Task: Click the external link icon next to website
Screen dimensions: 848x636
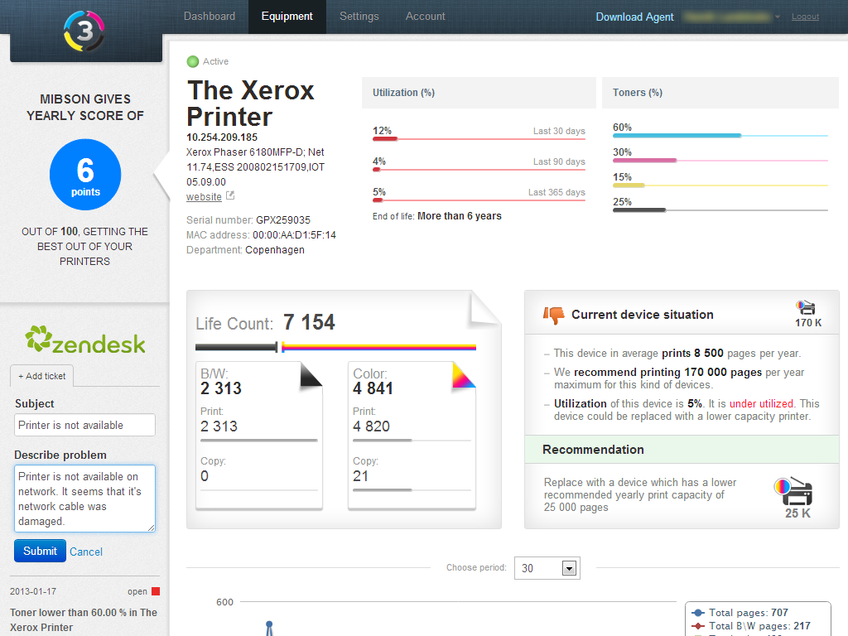Action: tap(230, 196)
